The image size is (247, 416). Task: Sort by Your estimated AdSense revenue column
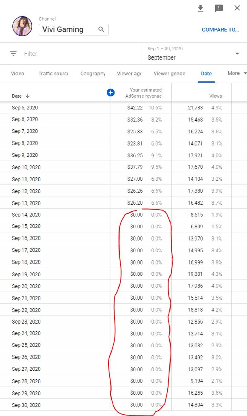tap(143, 93)
